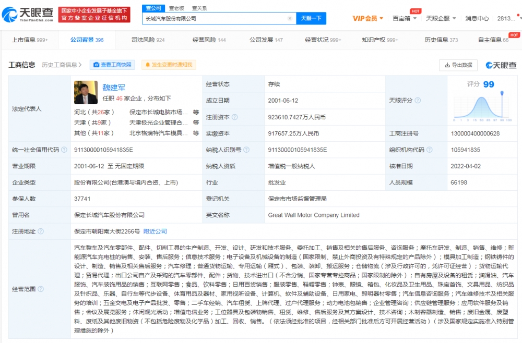522x343 pixels.
Task: Click the help icon next to 经营范围
Action: pos(41,289)
